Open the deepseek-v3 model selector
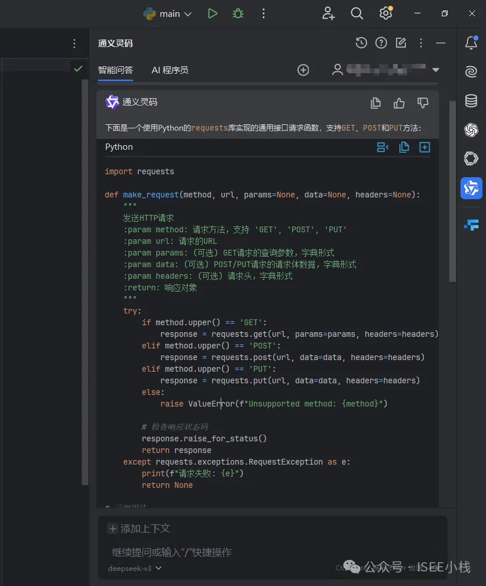486x586 pixels. pyautogui.click(x=135, y=568)
